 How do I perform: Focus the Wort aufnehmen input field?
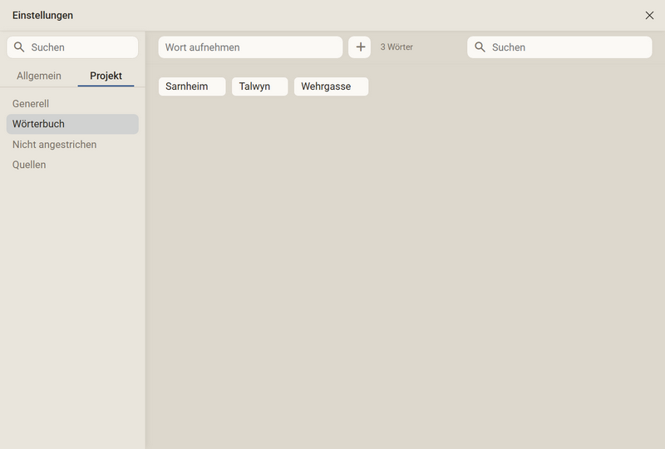[251, 47]
